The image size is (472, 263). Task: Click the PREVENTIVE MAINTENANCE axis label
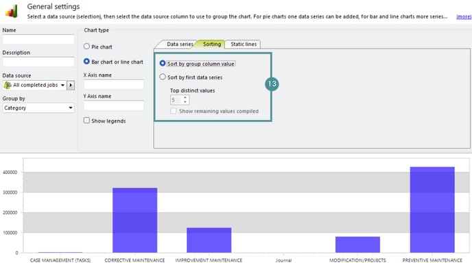pos(432,260)
